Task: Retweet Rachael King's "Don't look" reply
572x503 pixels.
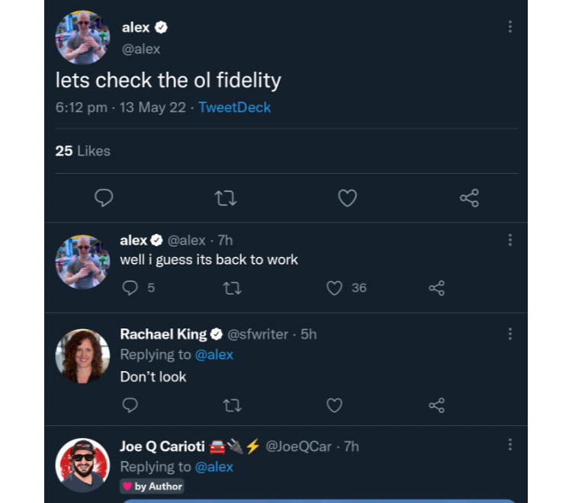Action: (x=232, y=405)
